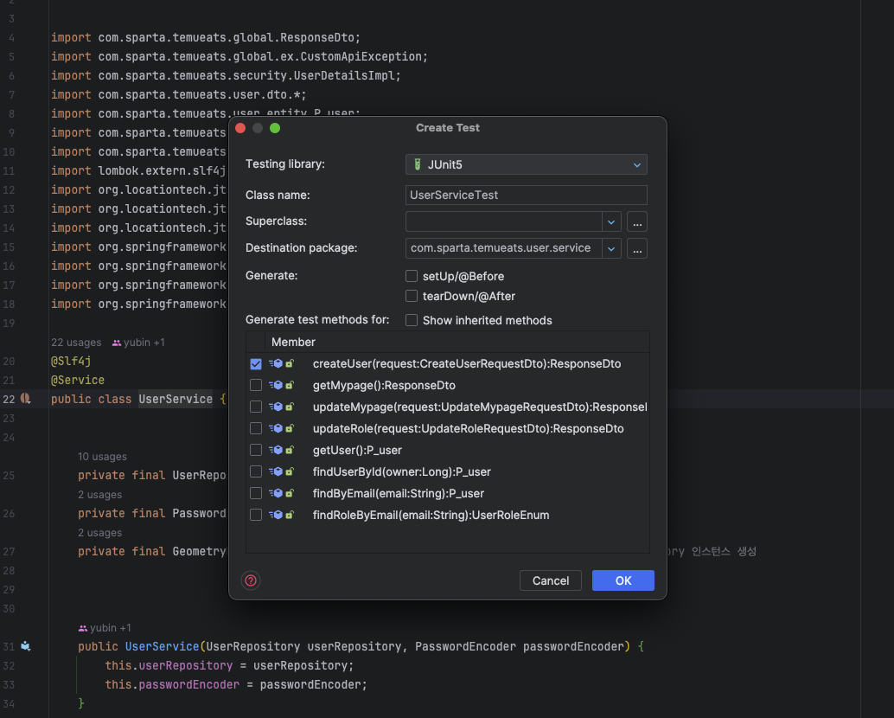Click this.passwordEncoder assignment line
Viewport: 894px width, 718px height.
click(x=236, y=684)
